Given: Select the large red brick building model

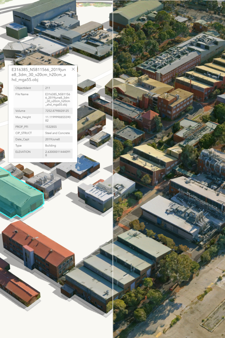Looking at the screenshot, I should pyautogui.click(x=37, y=245).
